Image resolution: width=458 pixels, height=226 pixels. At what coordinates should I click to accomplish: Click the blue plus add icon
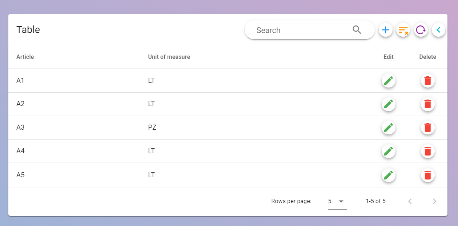coord(386,30)
